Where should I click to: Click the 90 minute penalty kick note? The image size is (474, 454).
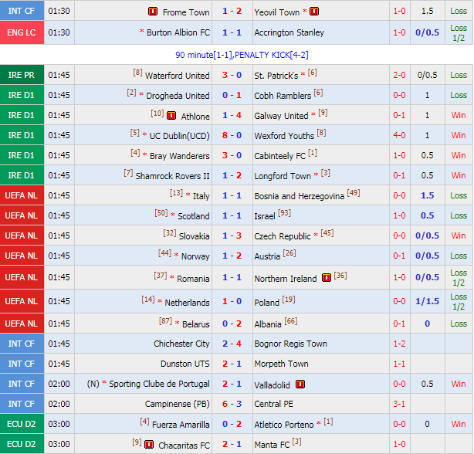242,55
